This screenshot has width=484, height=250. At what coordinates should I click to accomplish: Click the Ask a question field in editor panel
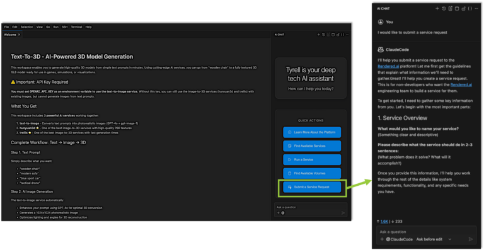[x=311, y=207]
